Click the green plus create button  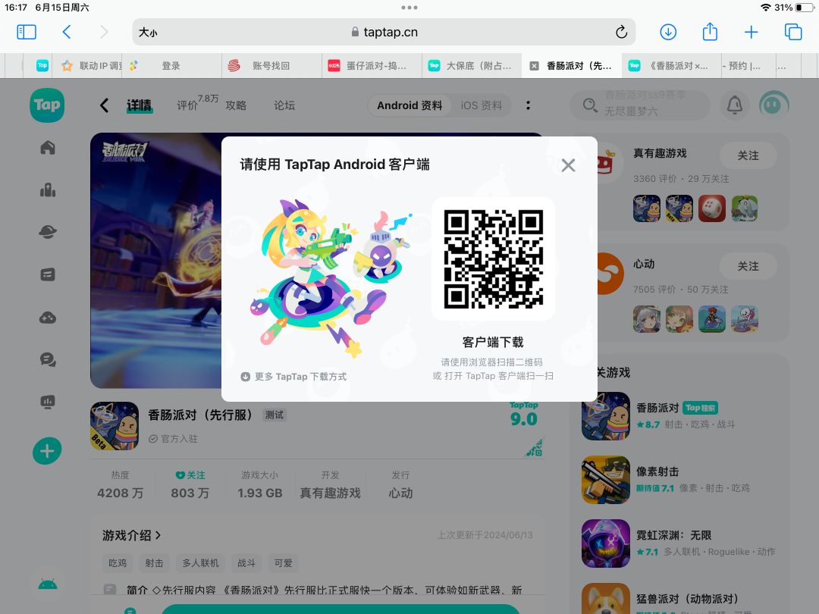[47, 450]
